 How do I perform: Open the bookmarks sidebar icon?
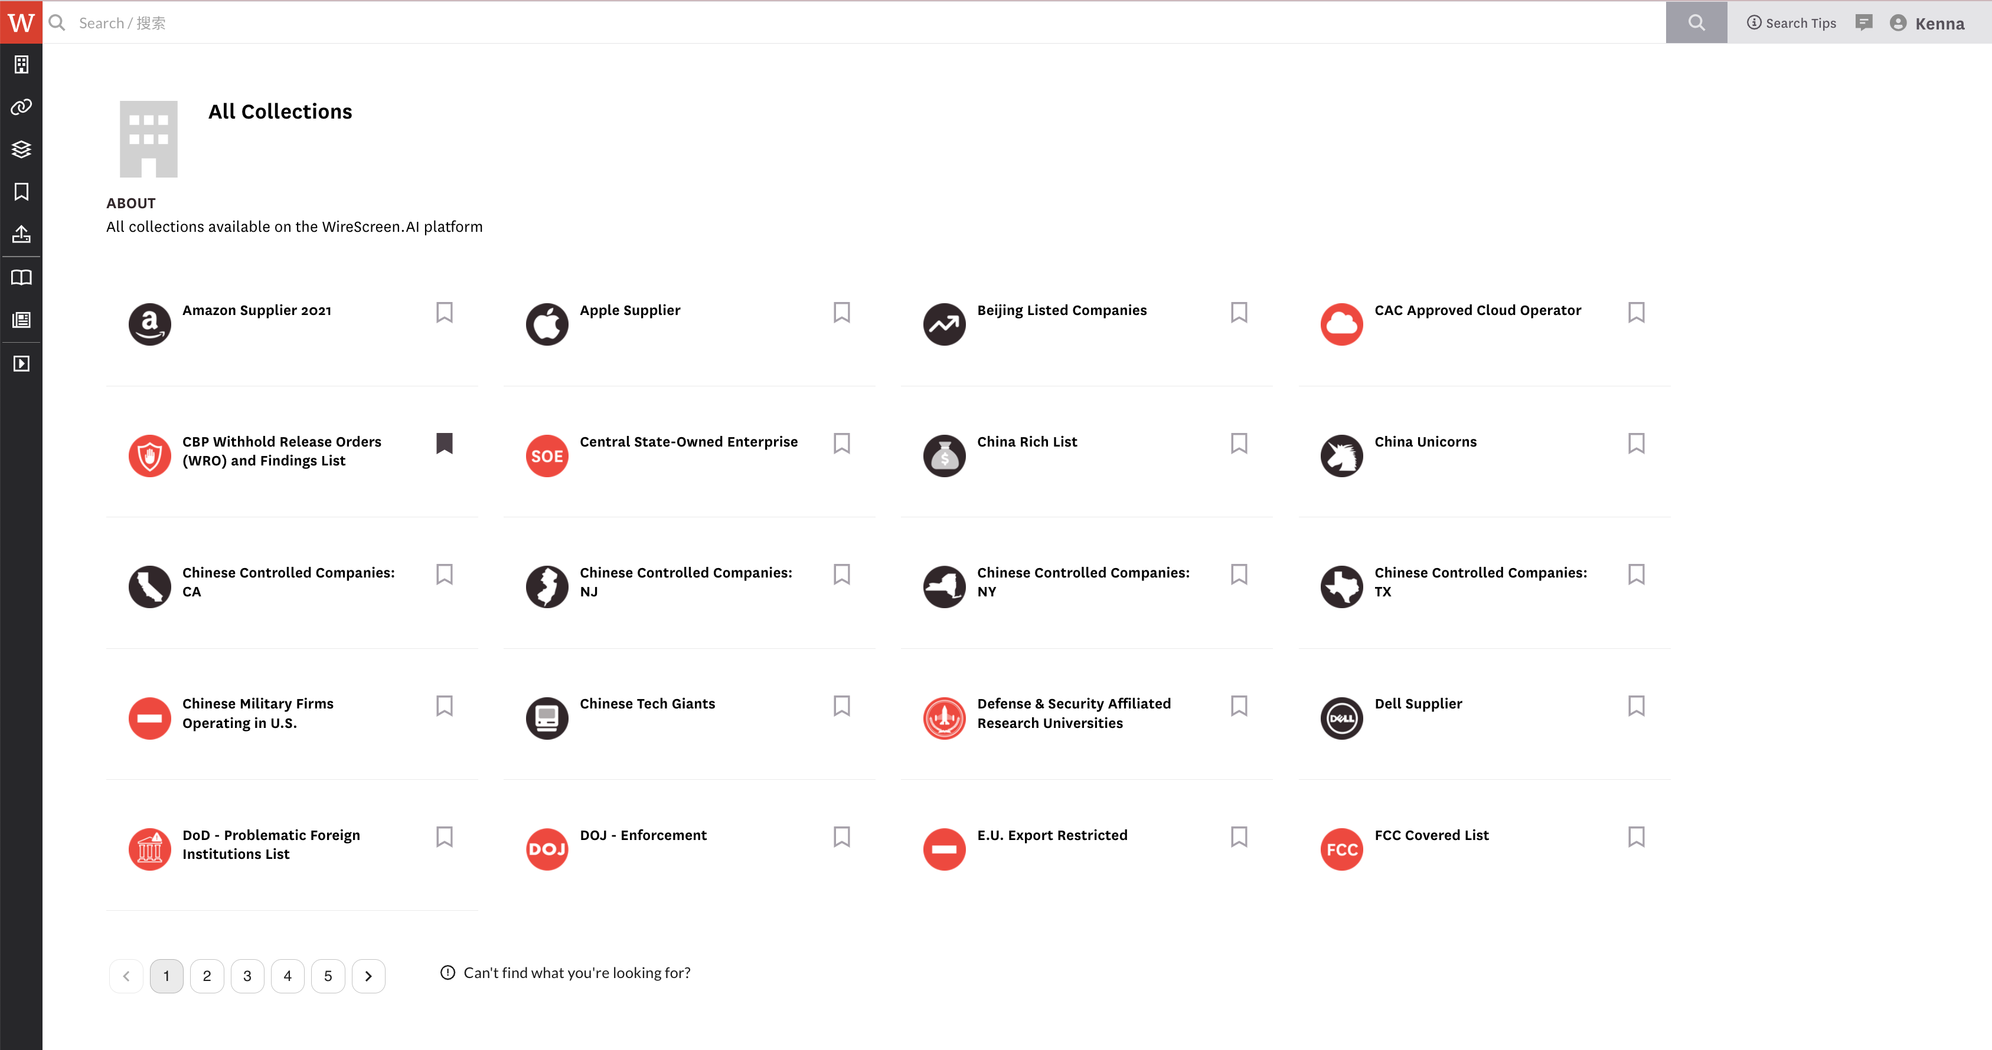[x=21, y=192]
